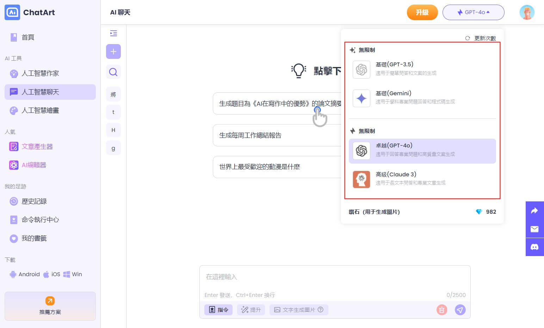Click the diamond balance 982
Image resolution: width=544 pixels, height=328 pixels.
[486, 212]
